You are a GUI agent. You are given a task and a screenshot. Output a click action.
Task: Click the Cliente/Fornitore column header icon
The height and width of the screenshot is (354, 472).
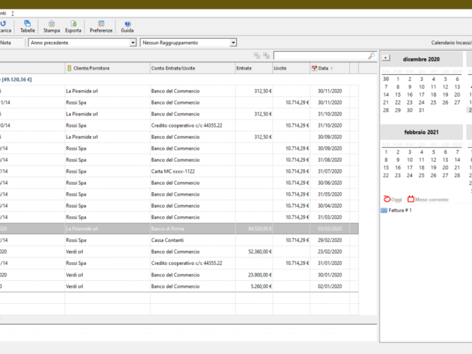point(69,68)
